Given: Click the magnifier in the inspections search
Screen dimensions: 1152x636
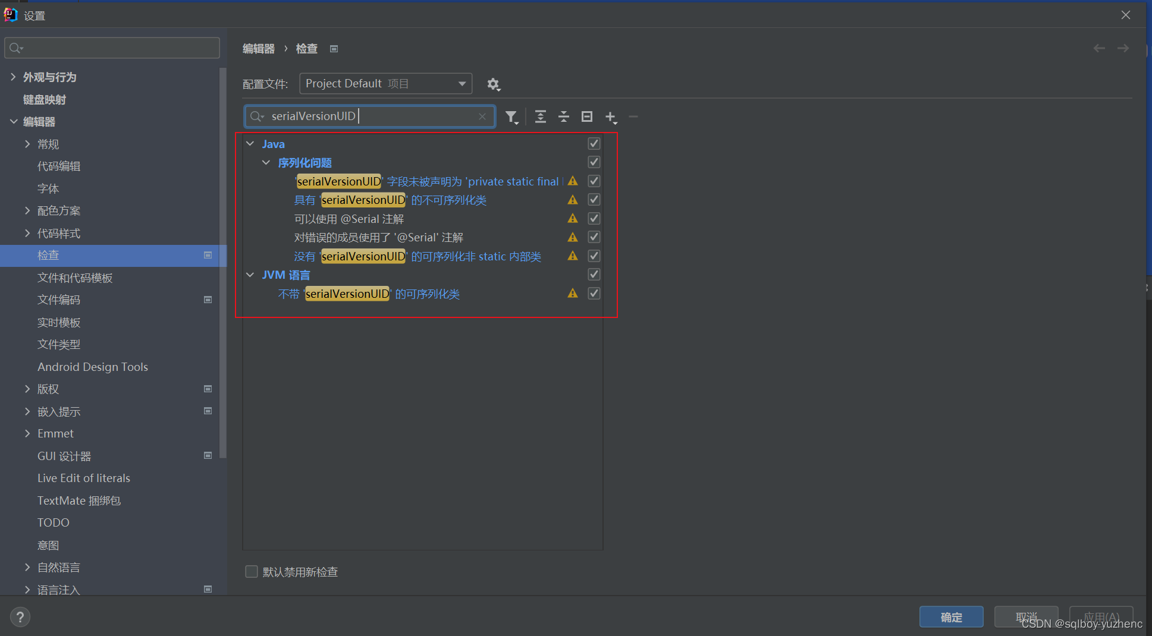Looking at the screenshot, I should [256, 117].
